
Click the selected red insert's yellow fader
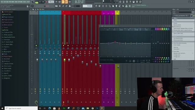(65, 60)
